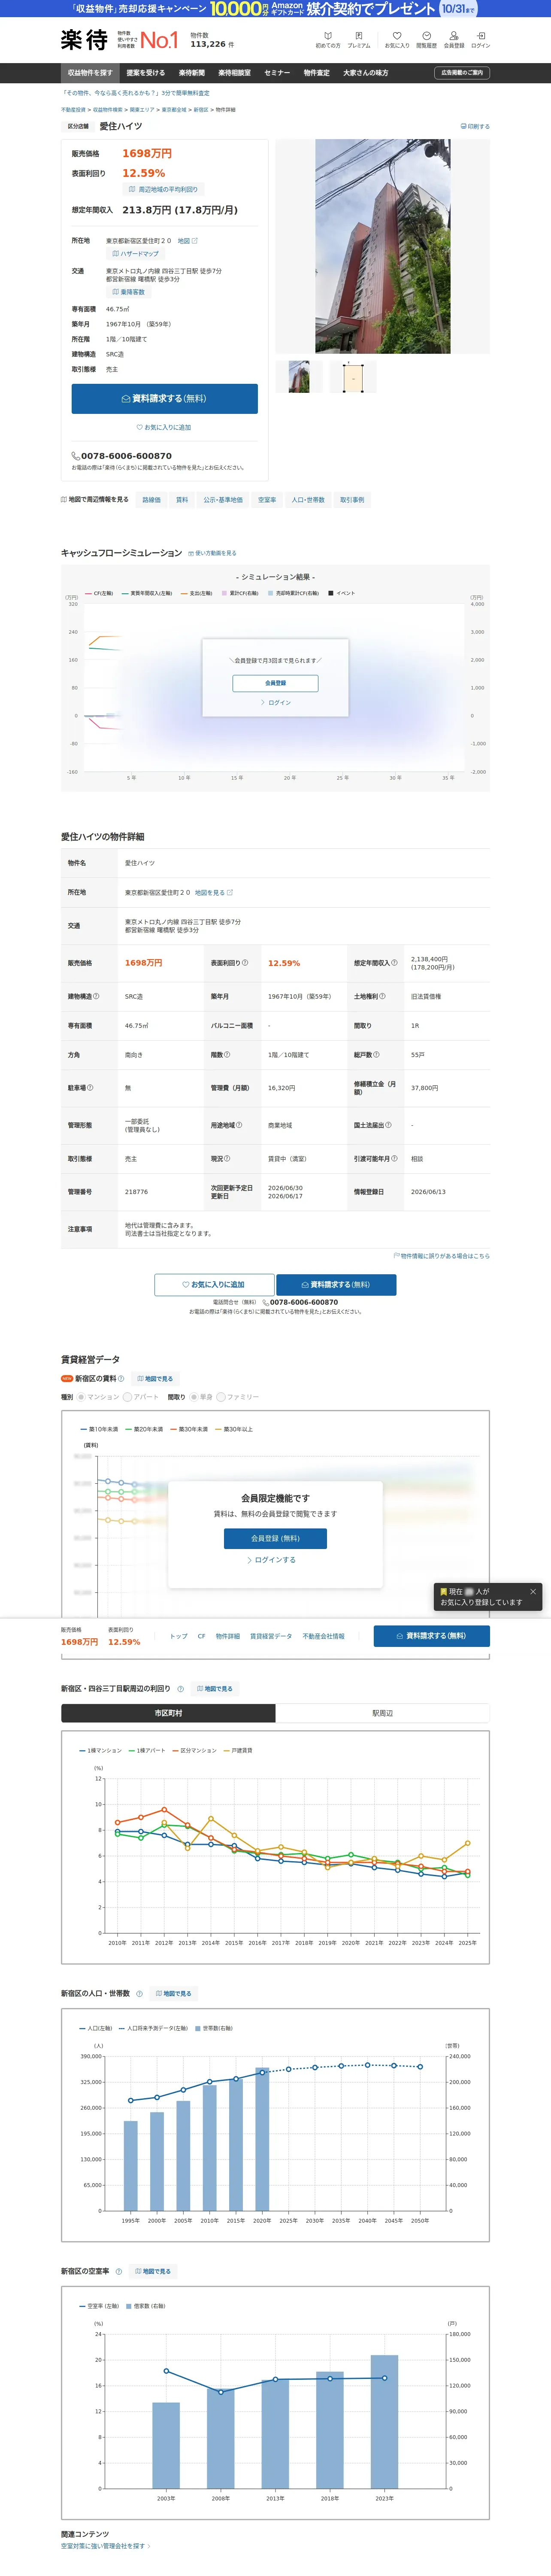Open the 楽待相談室 menu item

click(235, 73)
